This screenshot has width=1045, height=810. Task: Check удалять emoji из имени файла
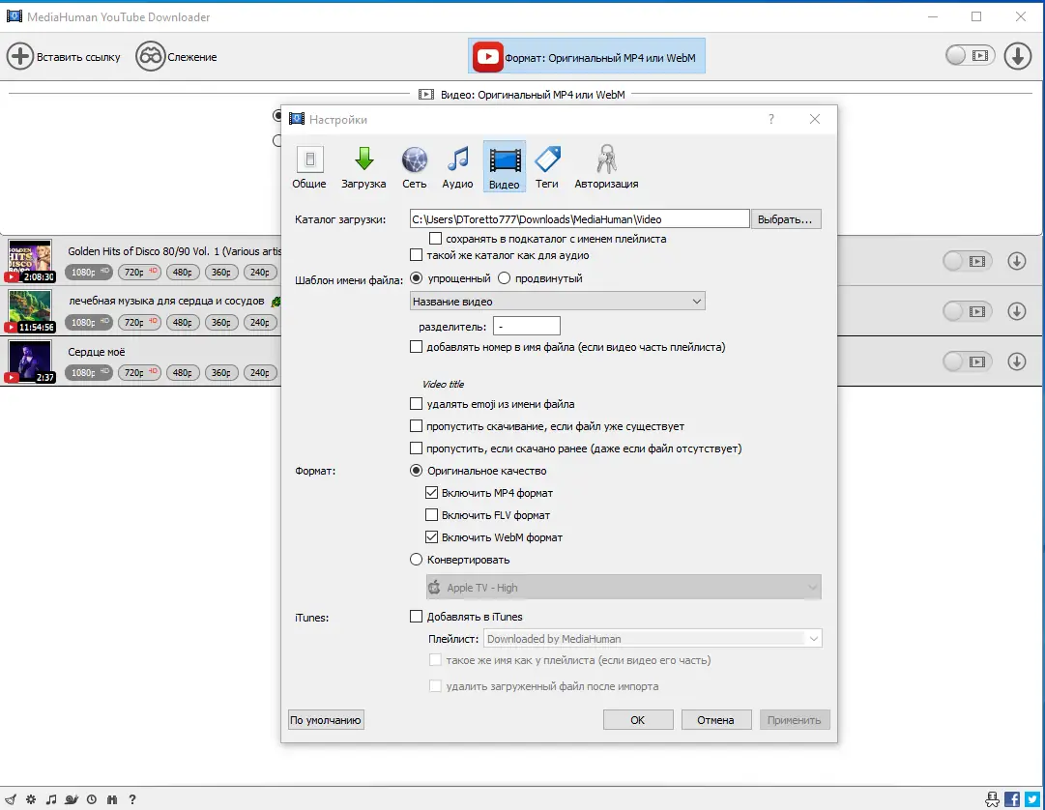pyautogui.click(x=416, y=404)
